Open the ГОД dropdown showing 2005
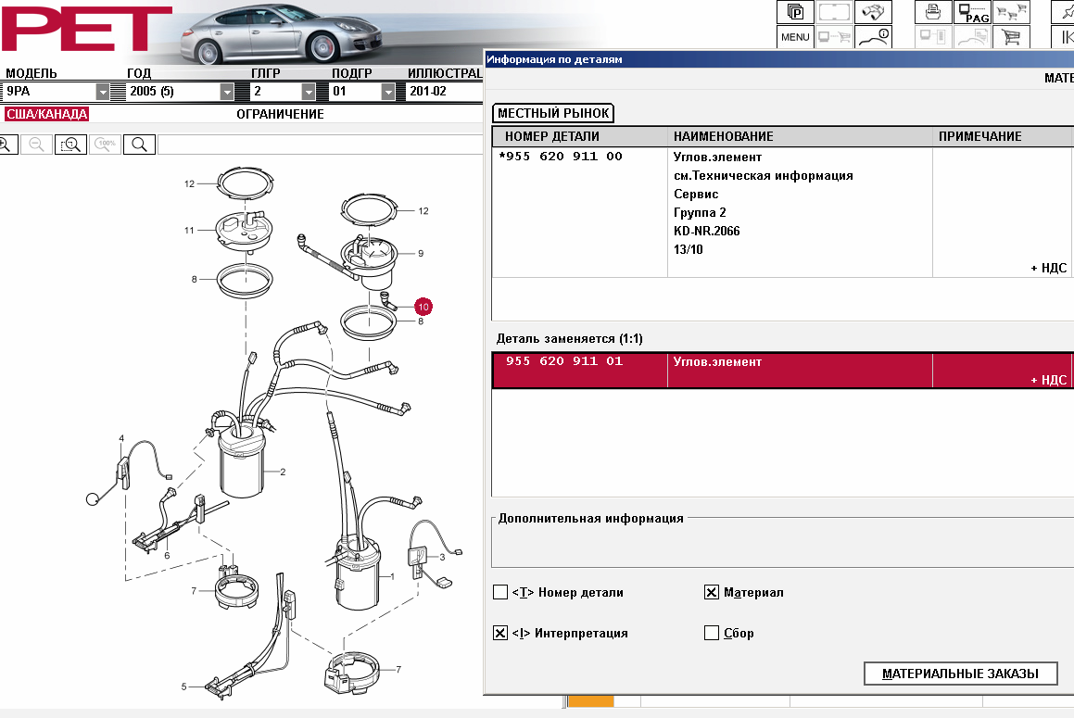This screenshot has height=718, width=1074. pos(227,92)
